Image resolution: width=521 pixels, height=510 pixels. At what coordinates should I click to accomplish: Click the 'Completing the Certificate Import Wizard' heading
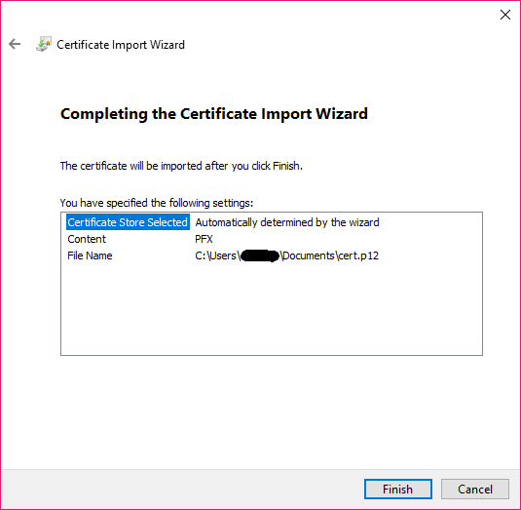[214, 114]
